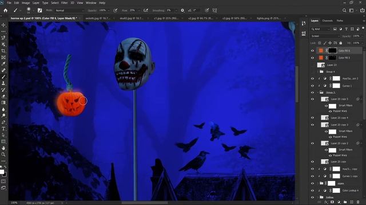Viewport: 366px width, 205px height.
Task: Select the Gradient tool
Action: coord(3,102)
